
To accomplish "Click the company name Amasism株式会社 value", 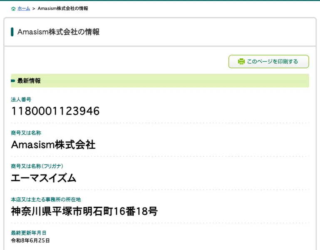I will (53, 145).
